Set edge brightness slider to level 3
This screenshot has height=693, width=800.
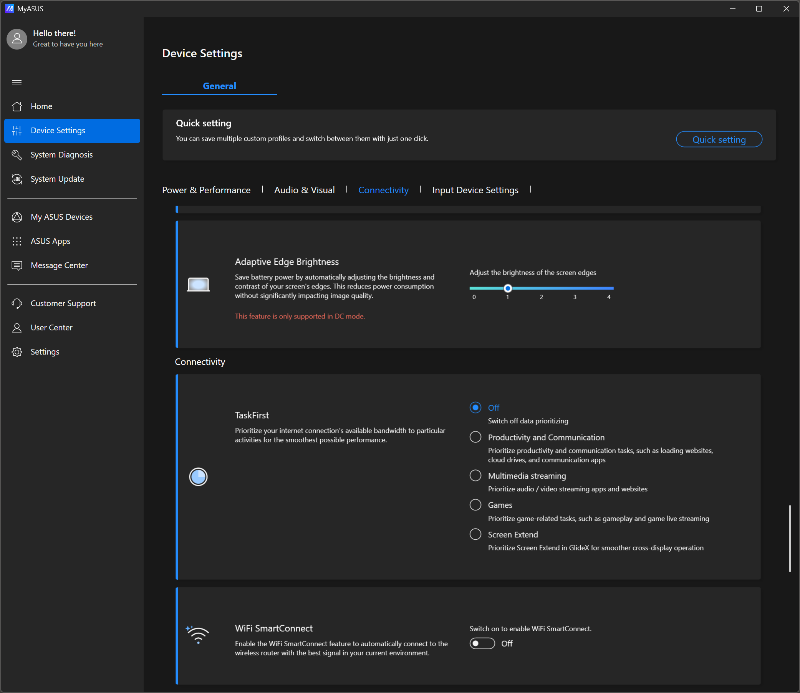(575, 288)
